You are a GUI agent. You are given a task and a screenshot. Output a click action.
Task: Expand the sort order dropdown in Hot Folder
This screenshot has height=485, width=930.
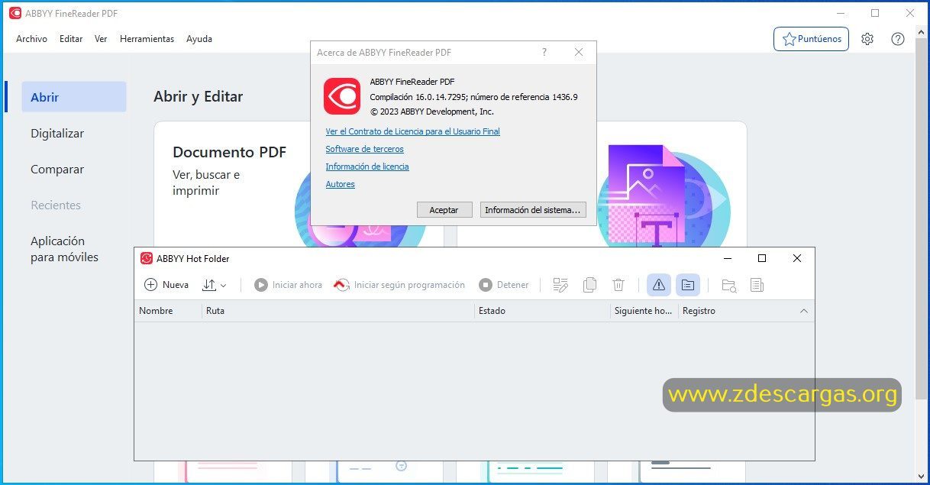pos(215,285)
